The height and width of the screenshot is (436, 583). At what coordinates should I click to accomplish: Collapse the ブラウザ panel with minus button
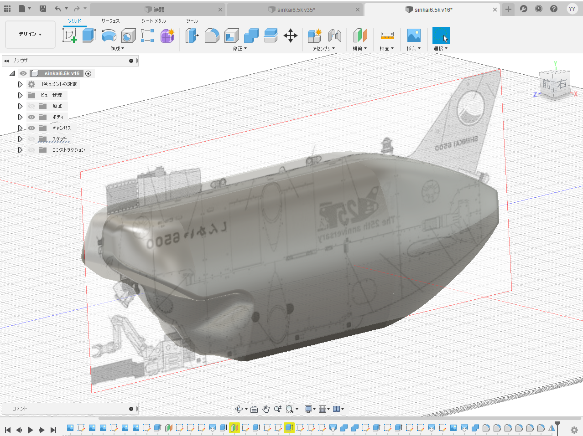[x=131, y=61]
